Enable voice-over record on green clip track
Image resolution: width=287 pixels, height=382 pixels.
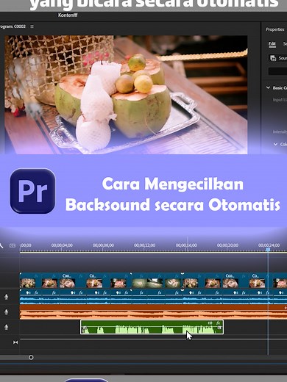[7, 327]
